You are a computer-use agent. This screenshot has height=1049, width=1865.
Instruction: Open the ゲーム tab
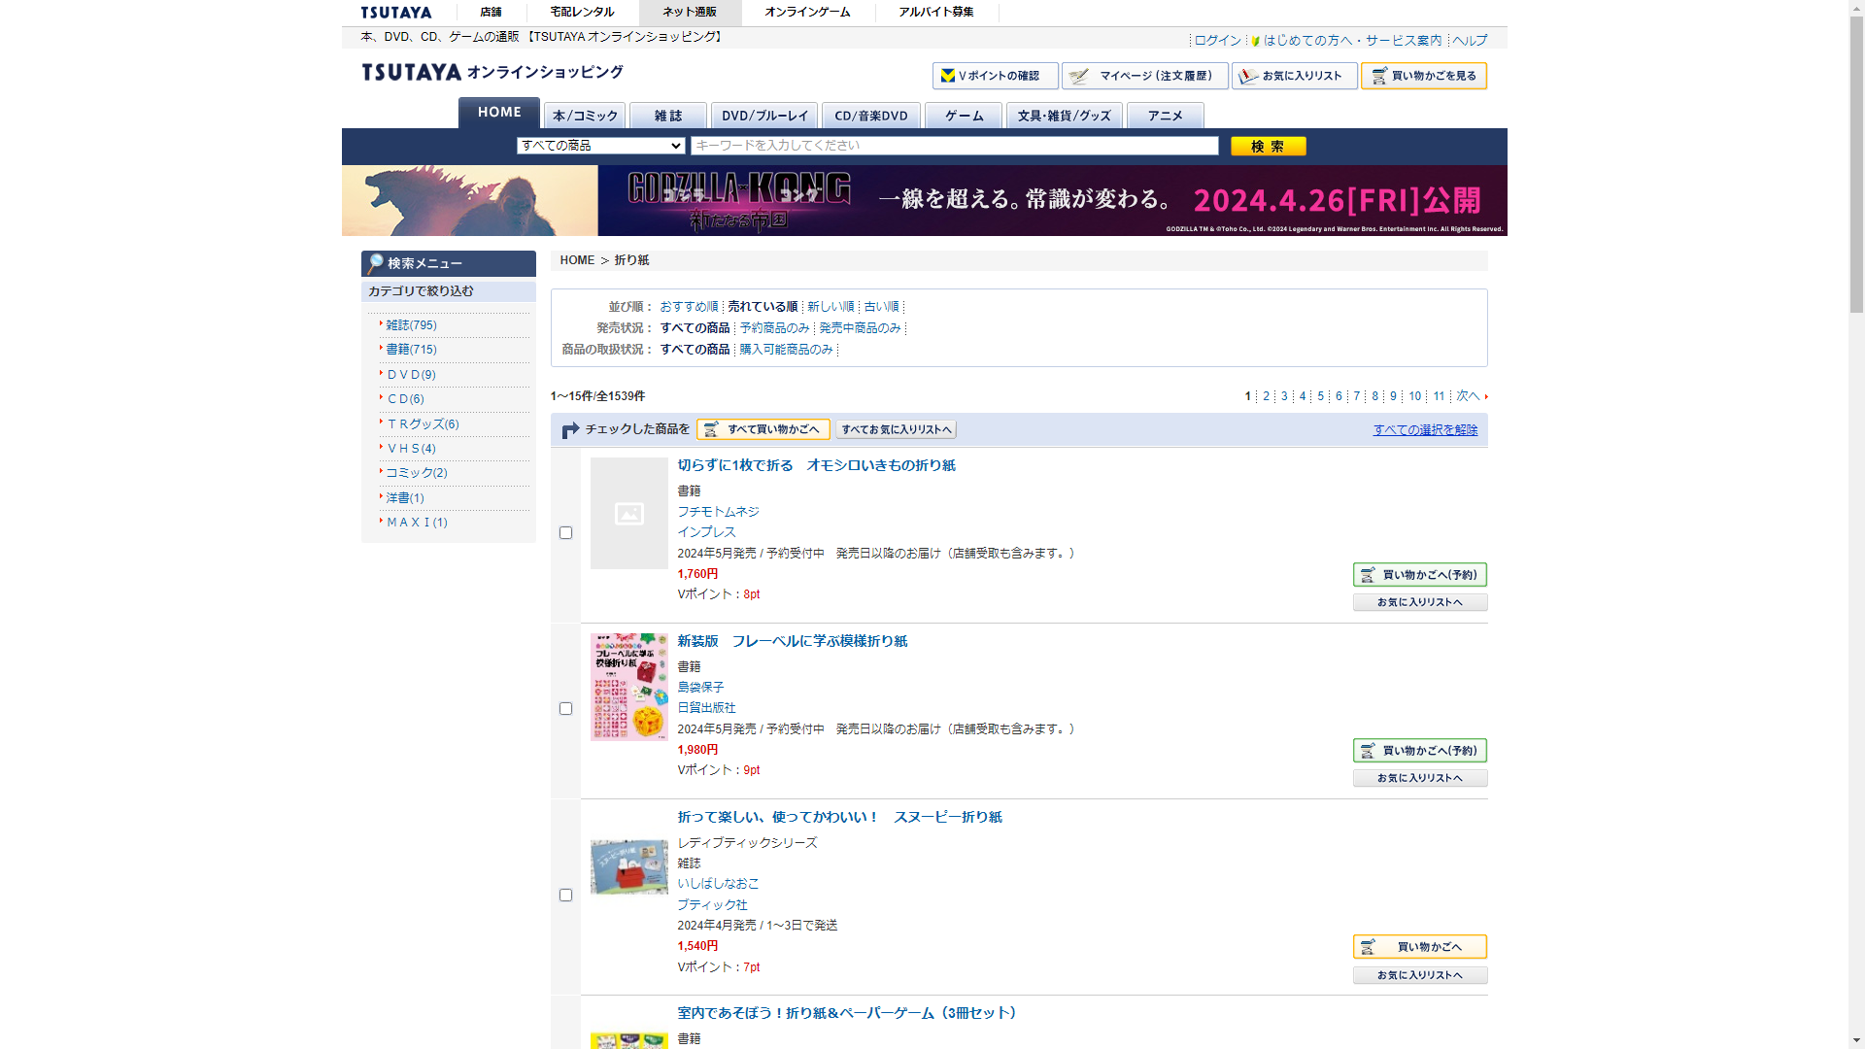(x=964, y=116)
